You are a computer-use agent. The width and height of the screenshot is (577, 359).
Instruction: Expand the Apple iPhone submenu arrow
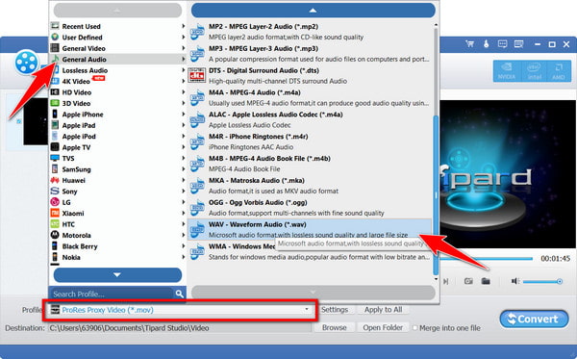click(184, 115)
